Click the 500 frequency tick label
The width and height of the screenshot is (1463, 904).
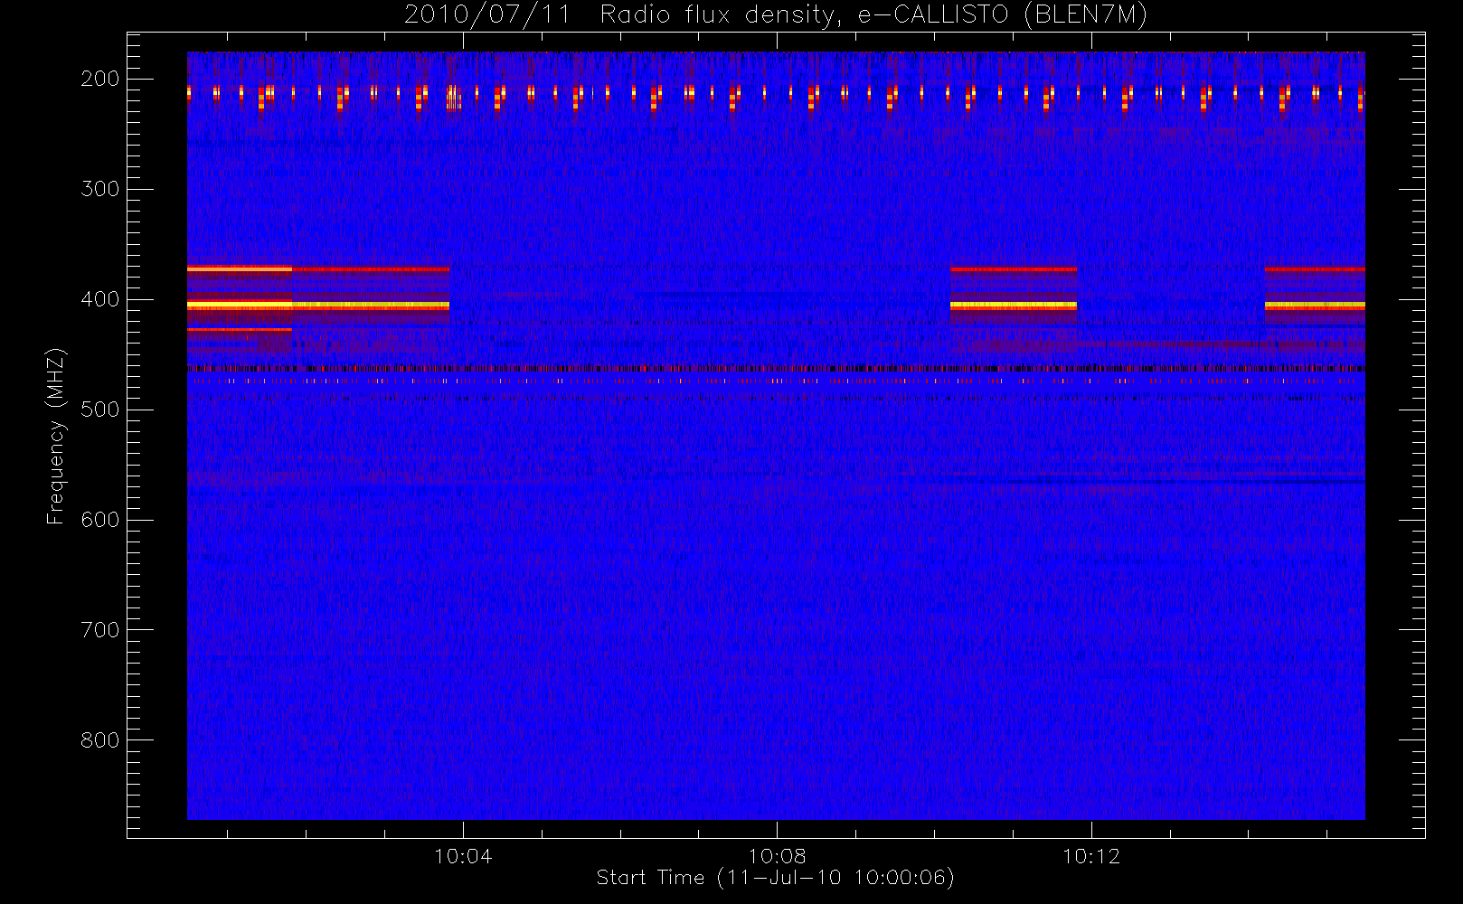pyautogui.click(x=99, y=410)
